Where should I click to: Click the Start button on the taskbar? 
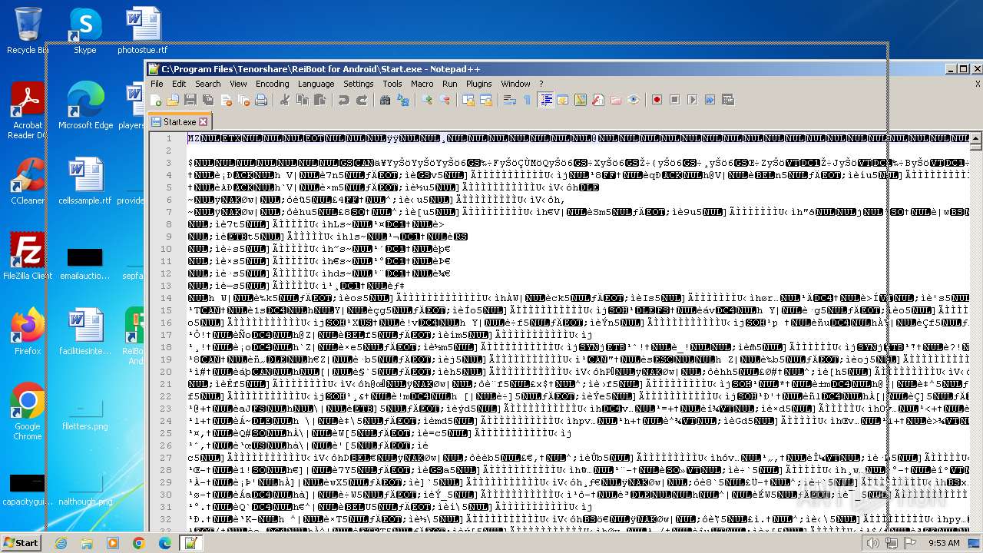click(21, 542)
